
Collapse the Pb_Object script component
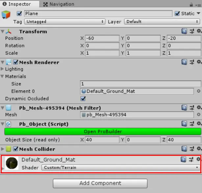coord(2,124)
